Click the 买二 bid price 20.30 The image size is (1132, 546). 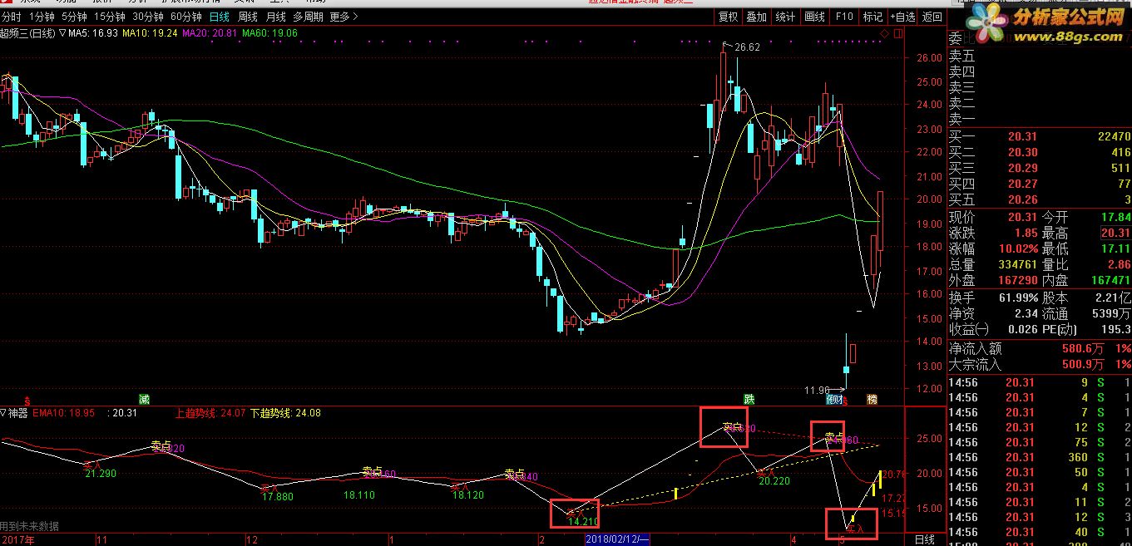click(x=1021, y=152)
